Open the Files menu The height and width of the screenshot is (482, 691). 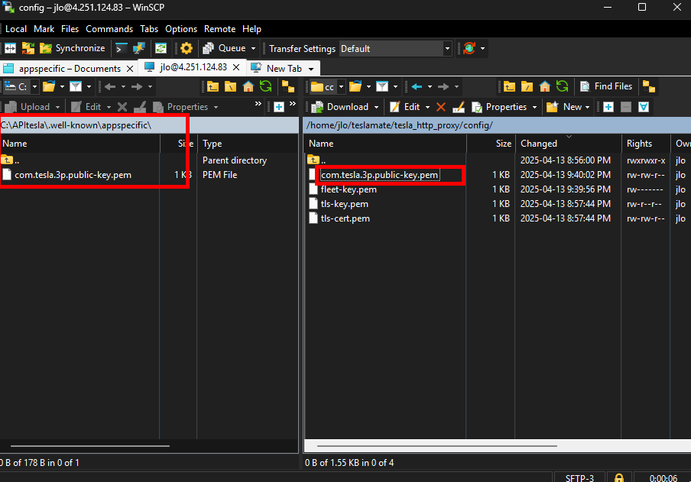point(70,29)
